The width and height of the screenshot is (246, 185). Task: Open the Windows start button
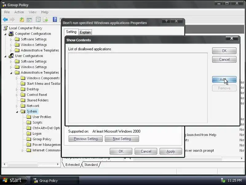point(14,180)
